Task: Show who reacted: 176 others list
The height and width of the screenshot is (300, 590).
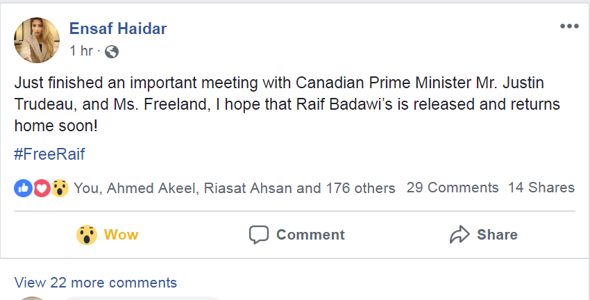Action: click(x=361, y=187)
